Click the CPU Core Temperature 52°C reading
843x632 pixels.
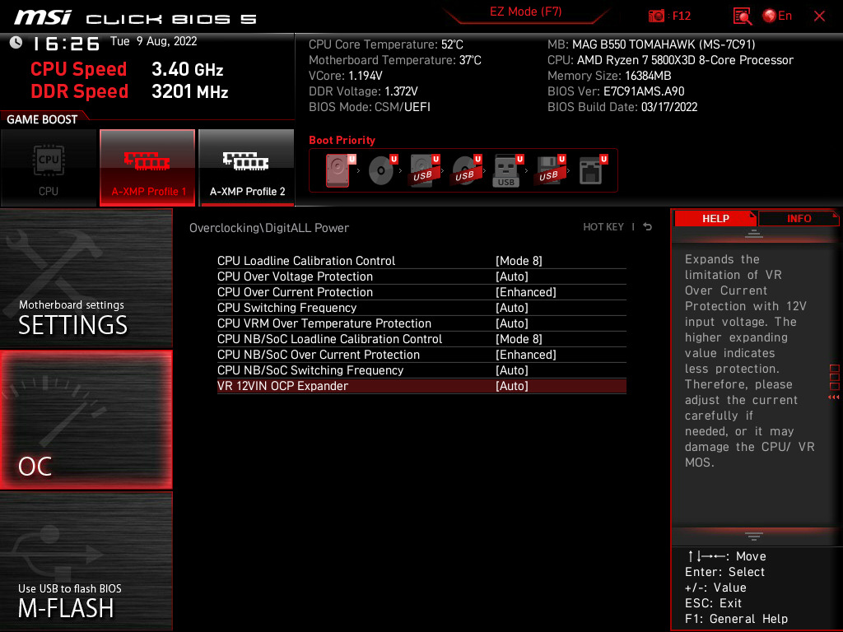click(x=385, y=44)
